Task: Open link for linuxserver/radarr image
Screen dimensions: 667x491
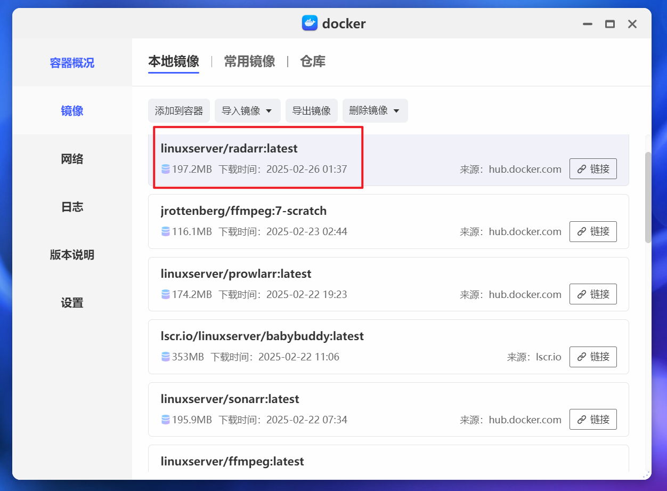Action: coord(593,169)
